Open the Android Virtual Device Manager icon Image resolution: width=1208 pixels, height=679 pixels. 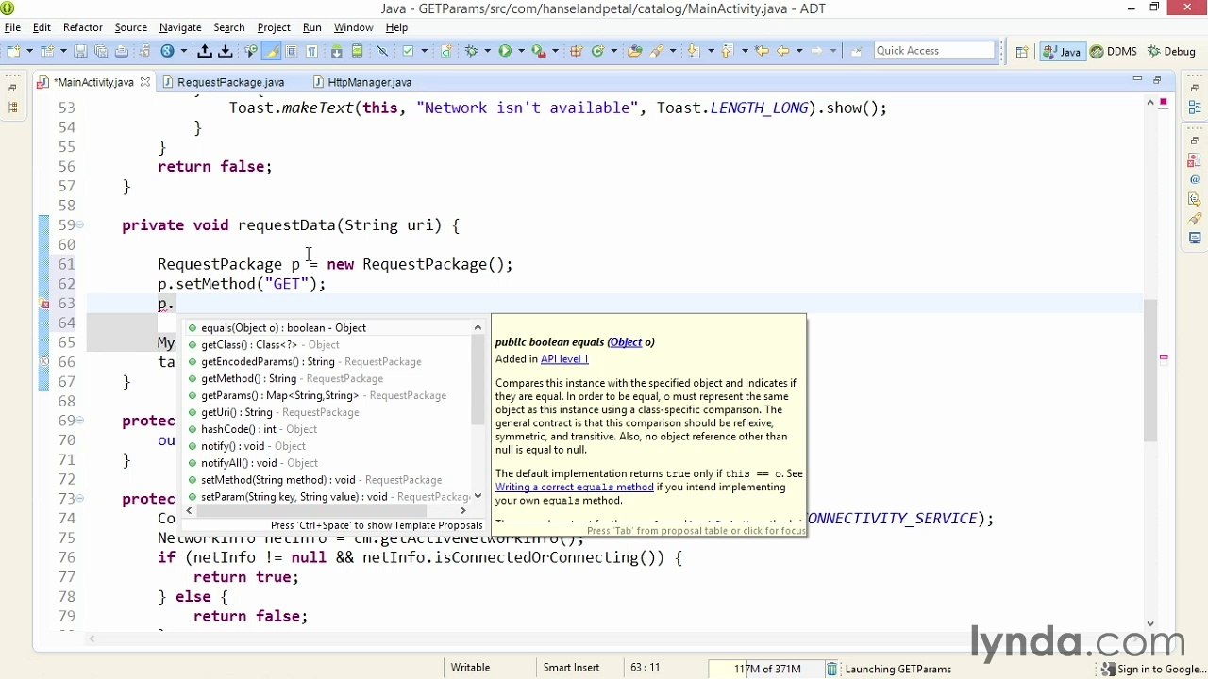(357, 51)
